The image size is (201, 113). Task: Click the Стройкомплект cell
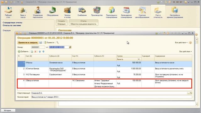(x=60, y=76)
